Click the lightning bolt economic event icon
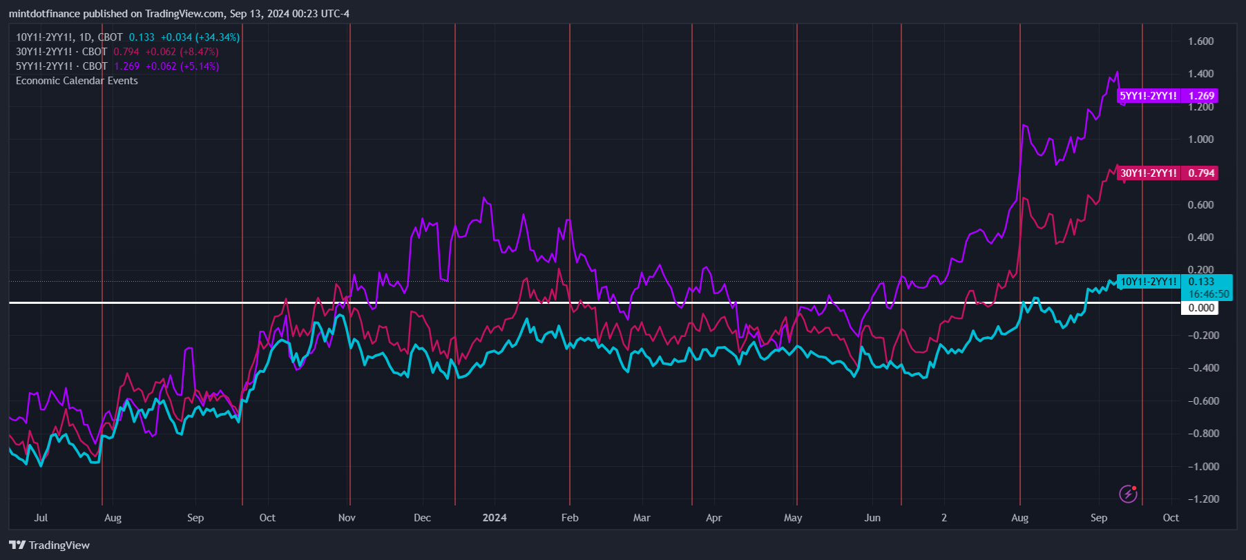 point(1128,494)
